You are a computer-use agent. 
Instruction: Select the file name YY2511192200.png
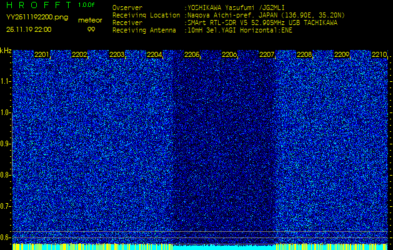coord(37,17)
